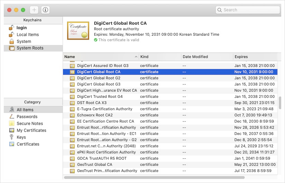
Task: Show Keys category
Action: (33, 137)
